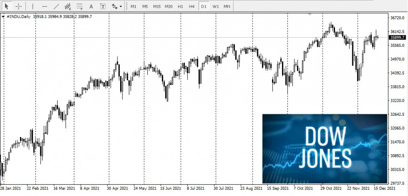Click the 32065.0 price scale label
The image size is (408, 196).
398,128
